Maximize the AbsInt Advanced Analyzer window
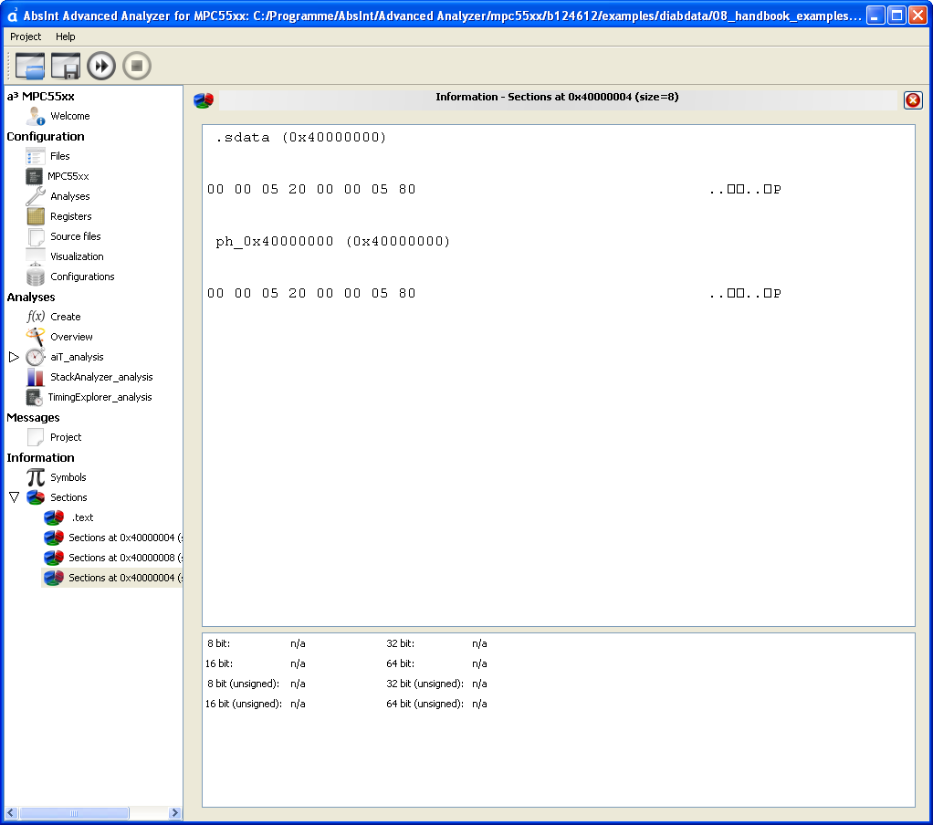This screenshot has width=933, height=825. [896, 15]
